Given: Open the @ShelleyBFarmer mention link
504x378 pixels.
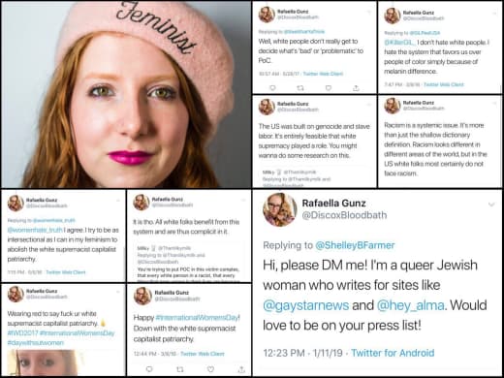Looking at the screenshot, I should 355,245.
